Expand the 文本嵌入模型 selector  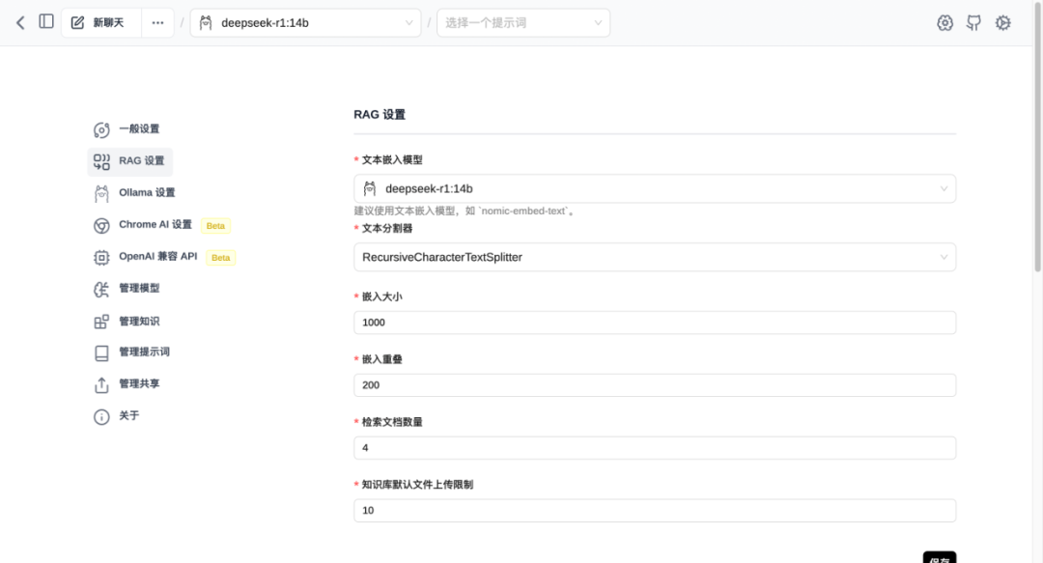tap(654, 188)
